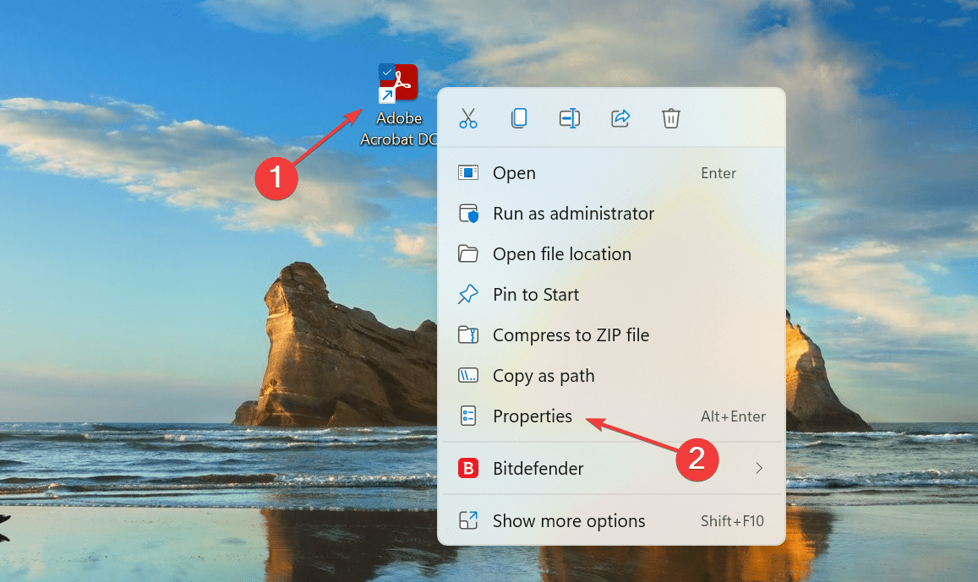Screen dimensions: 978x582
Task: Click the blue Open icon beside Open entry
Action: (x=468, y=172)
